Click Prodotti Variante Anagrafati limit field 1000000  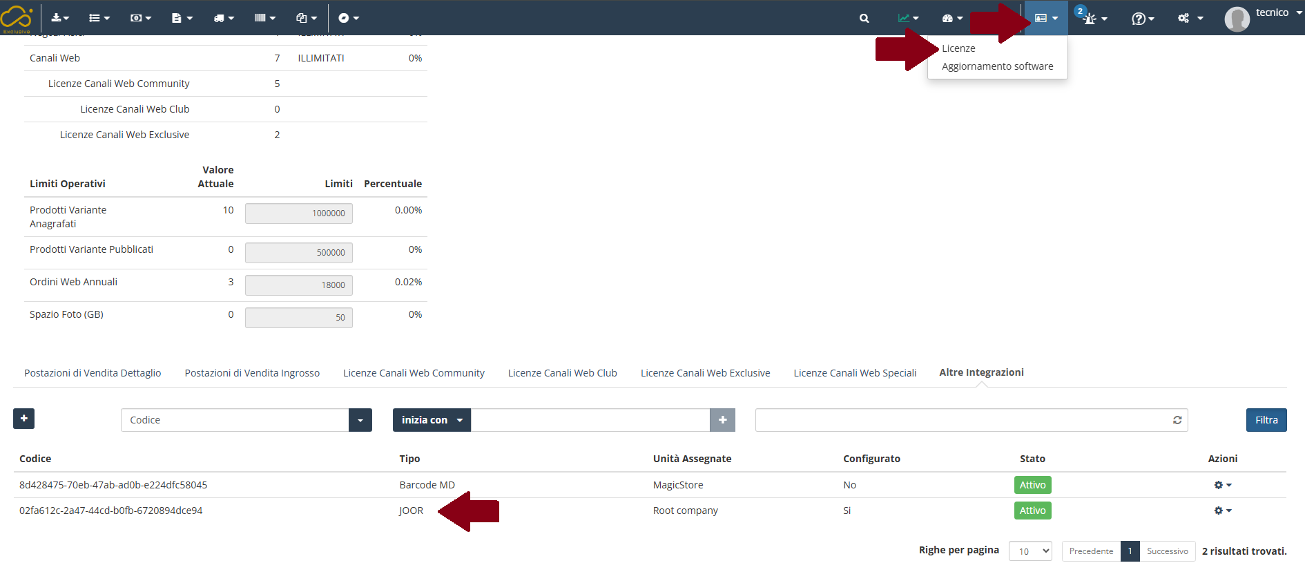[x=299, y=213]
